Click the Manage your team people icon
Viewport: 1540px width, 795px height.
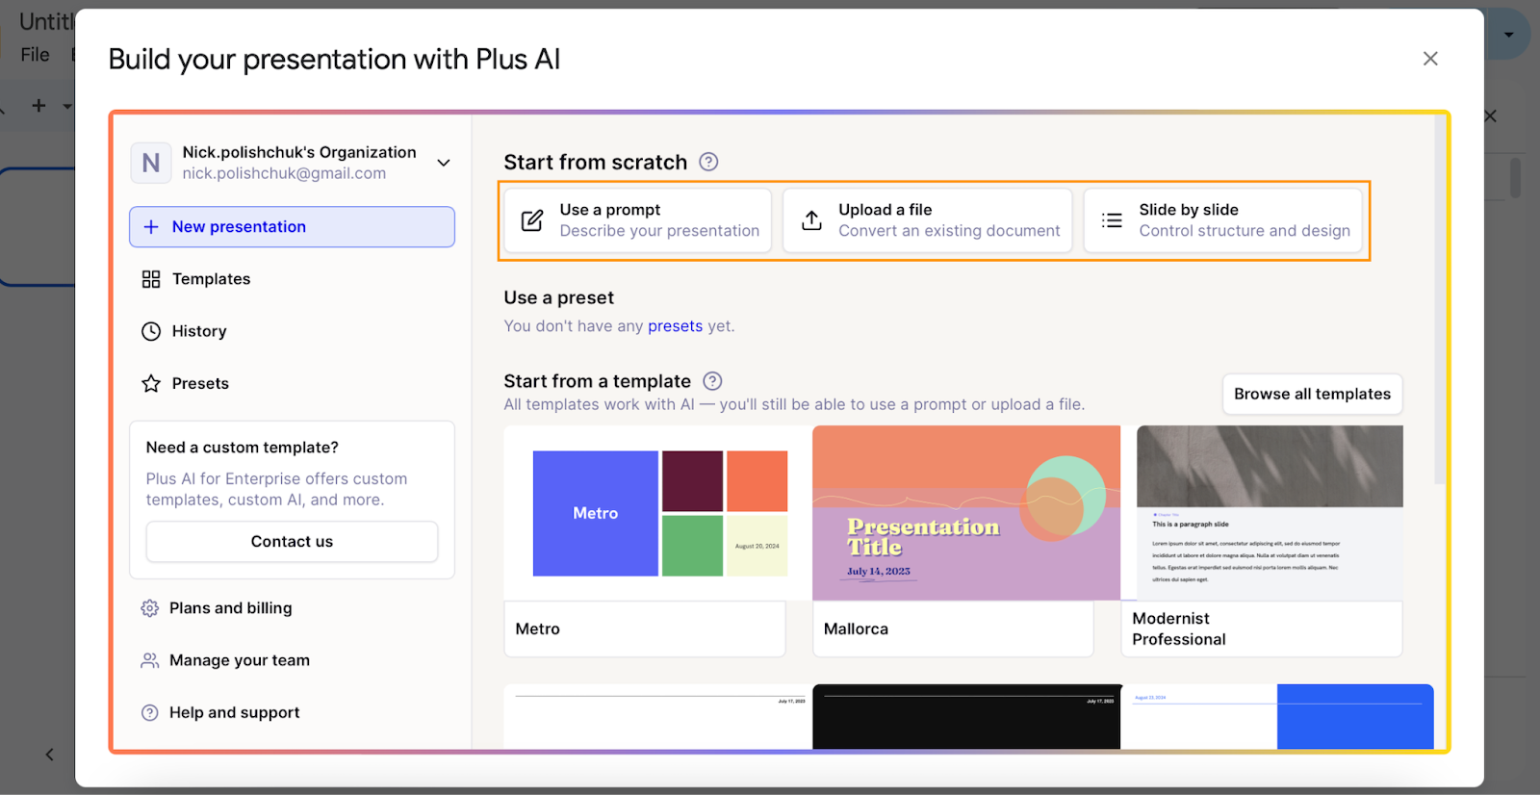point(149,660)
